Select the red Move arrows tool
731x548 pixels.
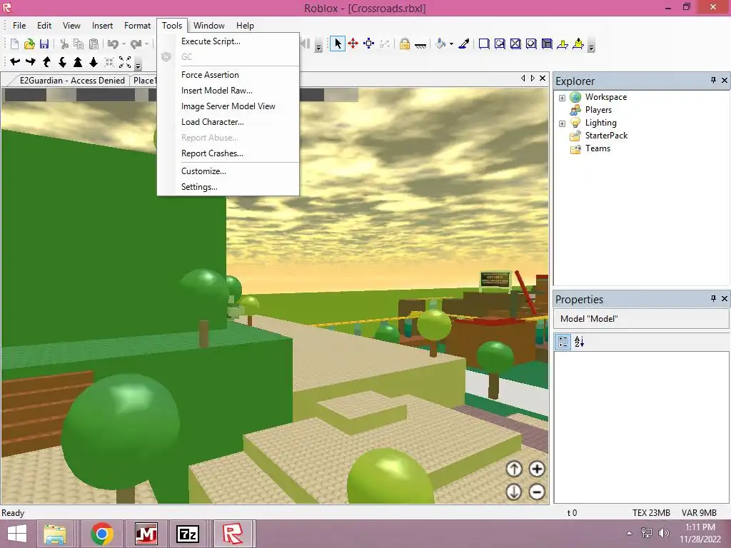point(353,44)
